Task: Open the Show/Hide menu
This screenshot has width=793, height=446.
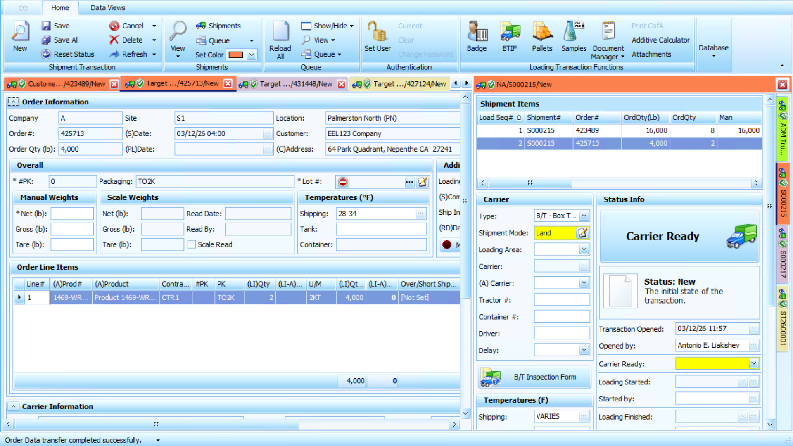Action: click(x=327, y=26)
